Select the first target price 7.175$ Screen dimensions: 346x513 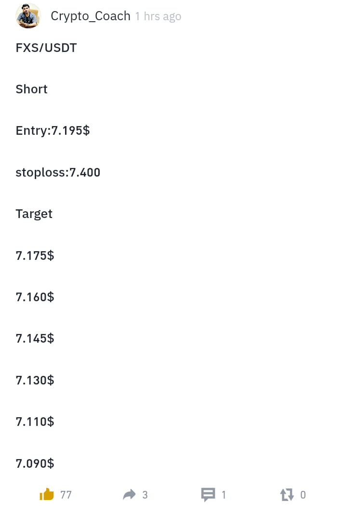(35, 256)
